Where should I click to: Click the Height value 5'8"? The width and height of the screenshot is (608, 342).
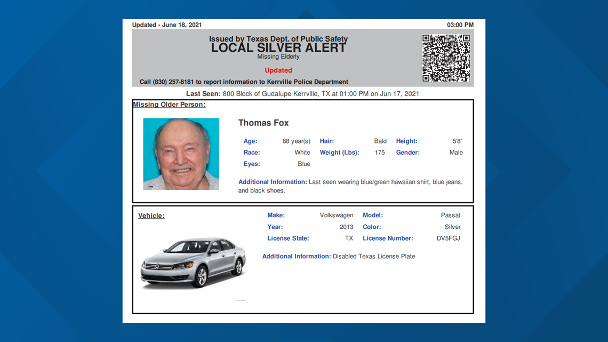(x=458, y=141)
